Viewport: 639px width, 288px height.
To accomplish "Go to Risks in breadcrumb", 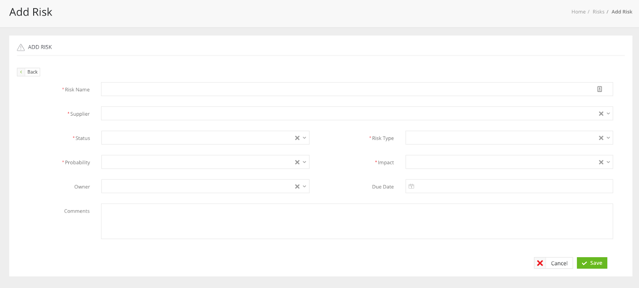I will click(598, 12).
